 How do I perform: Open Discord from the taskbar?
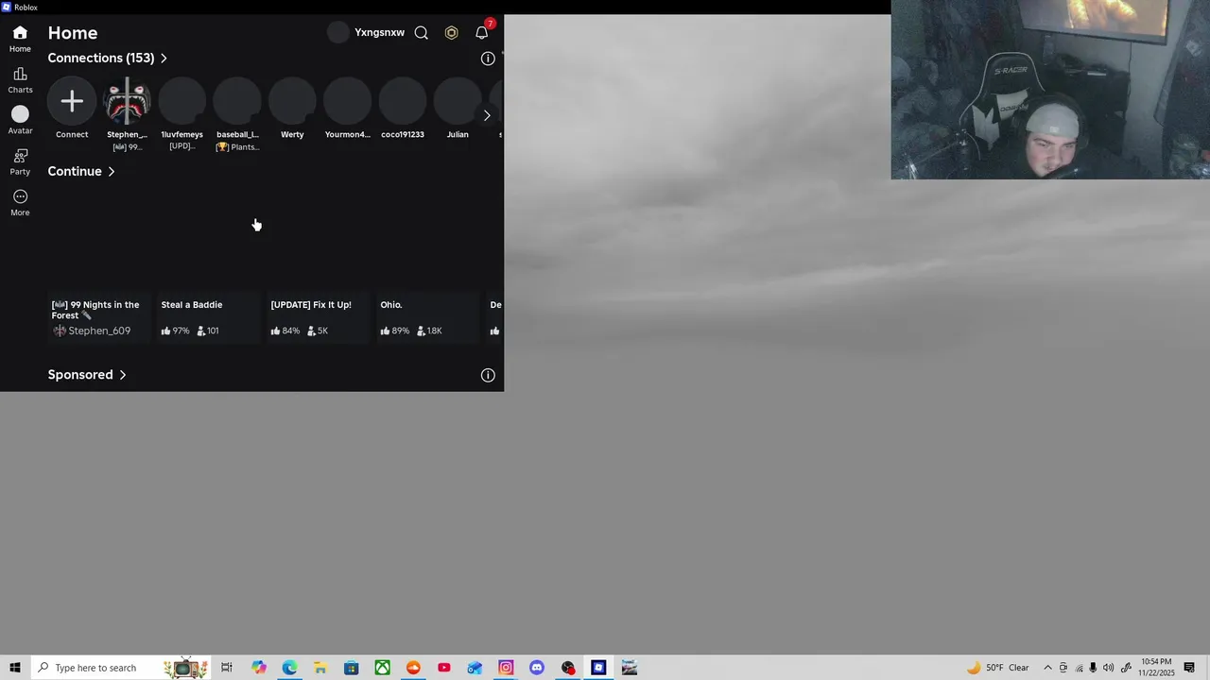[537, 668]
